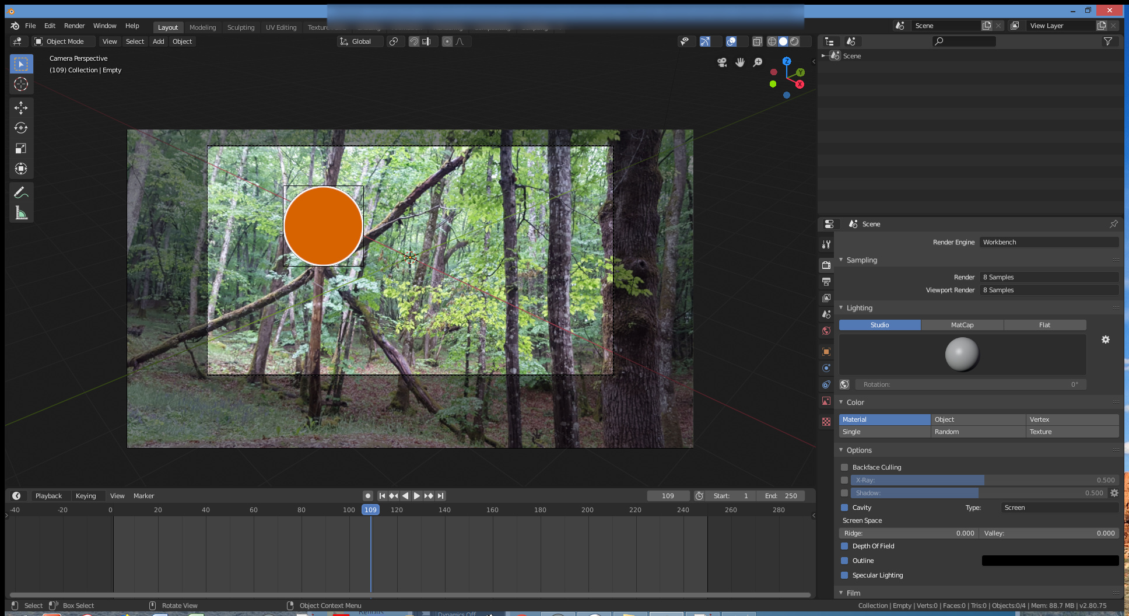The height and width of the screenshot is (616, 1129).
Task: Switch to the Sculpting workspace tab
Action: tap(240, 27)
